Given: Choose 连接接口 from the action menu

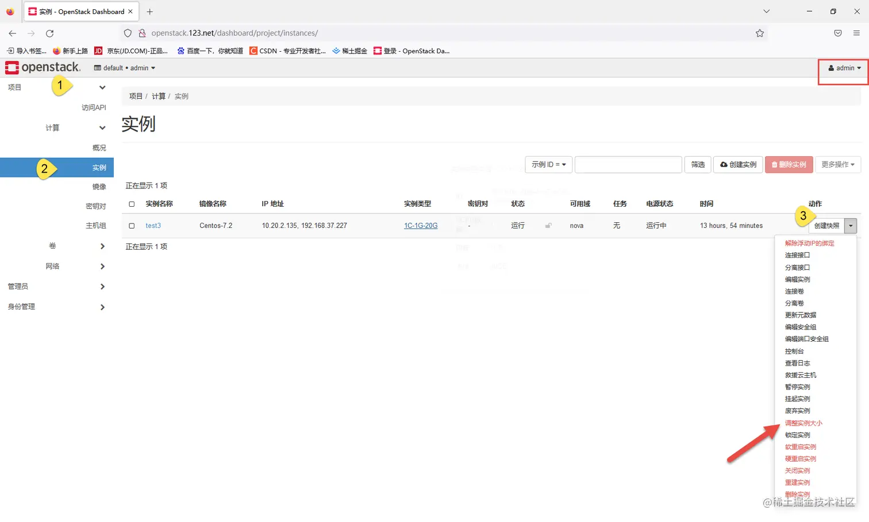Looking at the screenshot, I should tap(797, 255).
